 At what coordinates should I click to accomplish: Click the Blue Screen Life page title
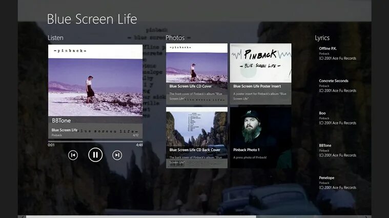click(92, 19)
